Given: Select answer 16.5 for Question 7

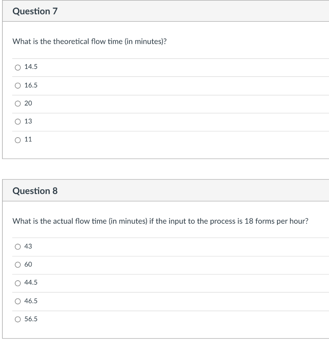Looking at the screenshot, I should [x=17, y=85].
